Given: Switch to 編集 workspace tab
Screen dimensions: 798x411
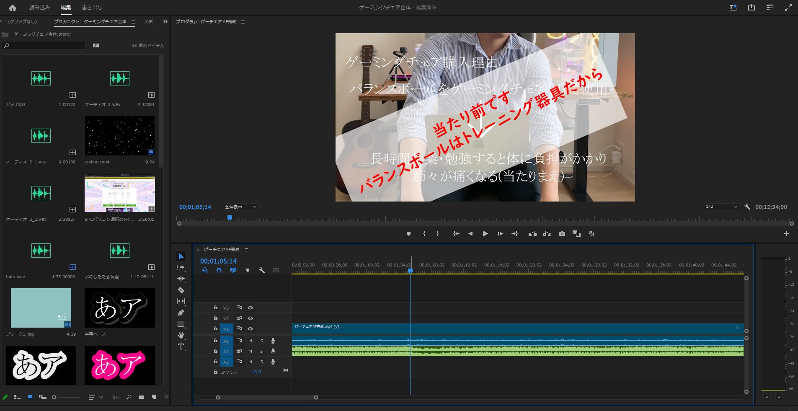Looking at the screenshot, I should (x=66, y=8).
